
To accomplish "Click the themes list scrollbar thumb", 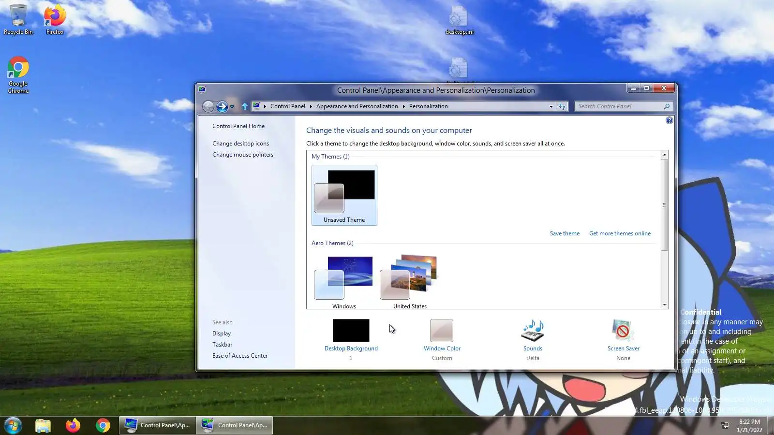I will [x=665, y=204].
